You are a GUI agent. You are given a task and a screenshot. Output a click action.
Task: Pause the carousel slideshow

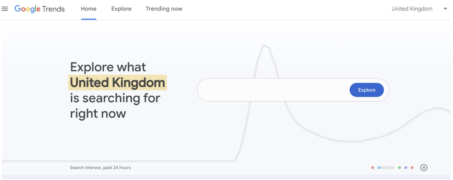[424, 168]
